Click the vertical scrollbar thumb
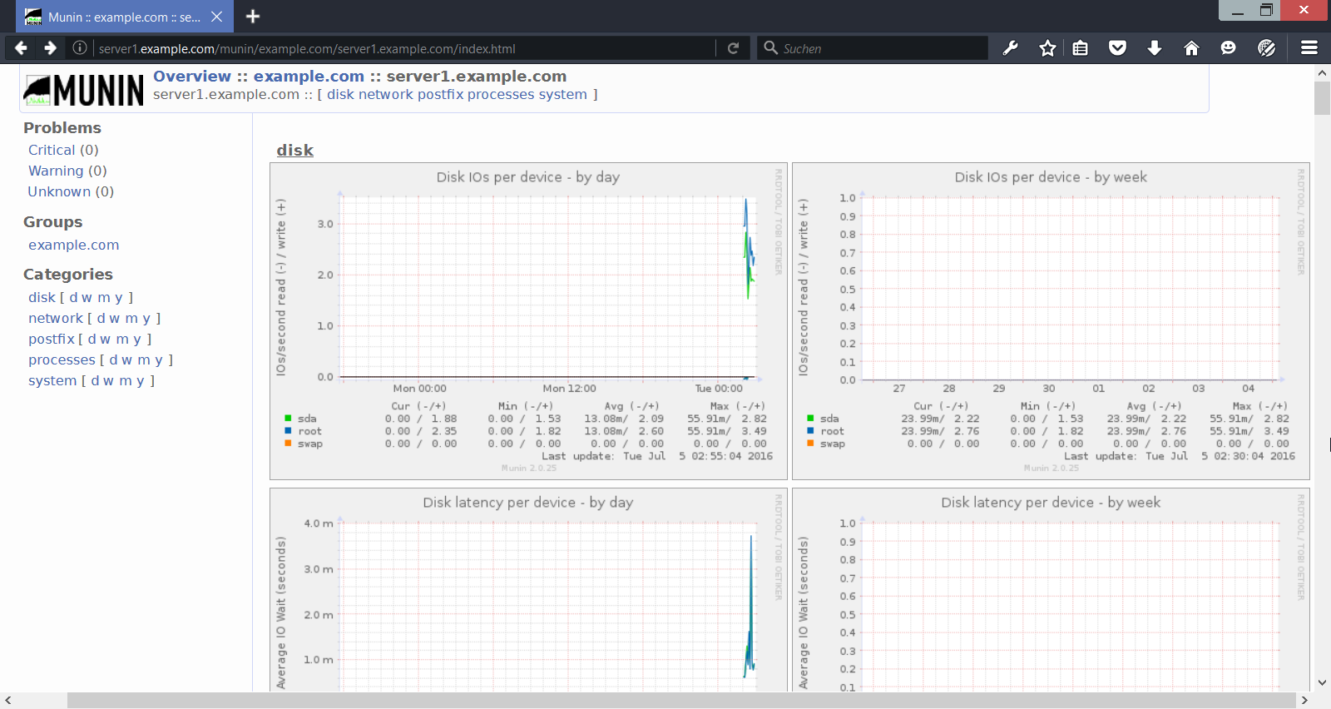1331x709 pixels. pos(1322,98)
